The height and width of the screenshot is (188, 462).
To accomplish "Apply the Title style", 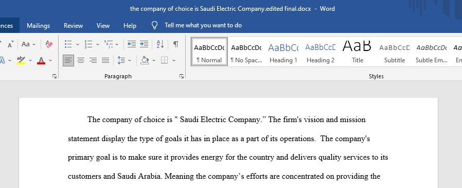I will [x=358, y=52].
